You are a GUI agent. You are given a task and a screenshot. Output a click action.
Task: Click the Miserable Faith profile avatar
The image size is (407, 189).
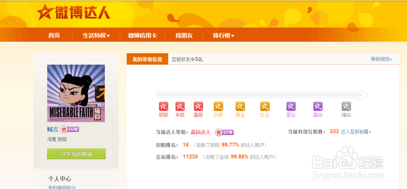(76, 93)
